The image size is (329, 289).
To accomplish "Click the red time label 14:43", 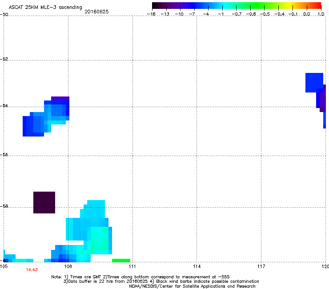I will click(x=32, y=270).
